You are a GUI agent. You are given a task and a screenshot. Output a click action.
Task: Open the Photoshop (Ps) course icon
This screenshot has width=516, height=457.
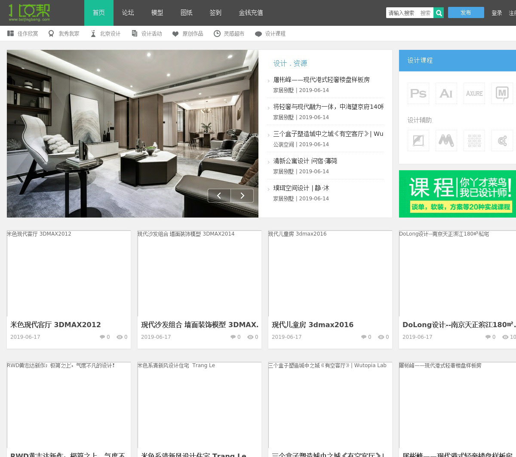(418, 93)
